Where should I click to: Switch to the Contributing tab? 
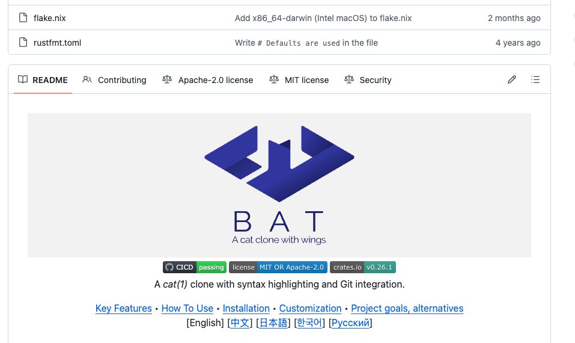click(114, 79)
